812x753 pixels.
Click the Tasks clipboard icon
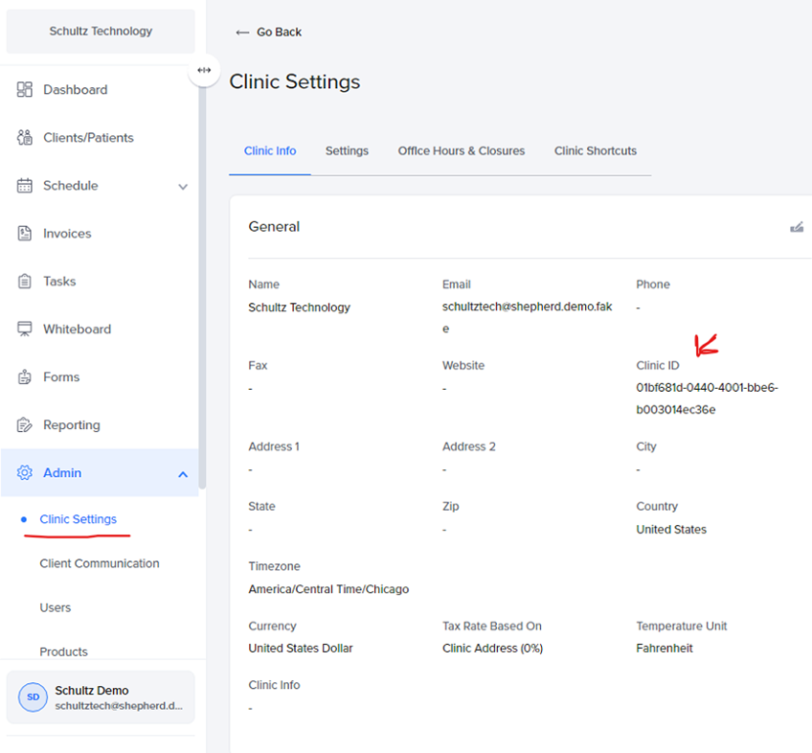25,282
